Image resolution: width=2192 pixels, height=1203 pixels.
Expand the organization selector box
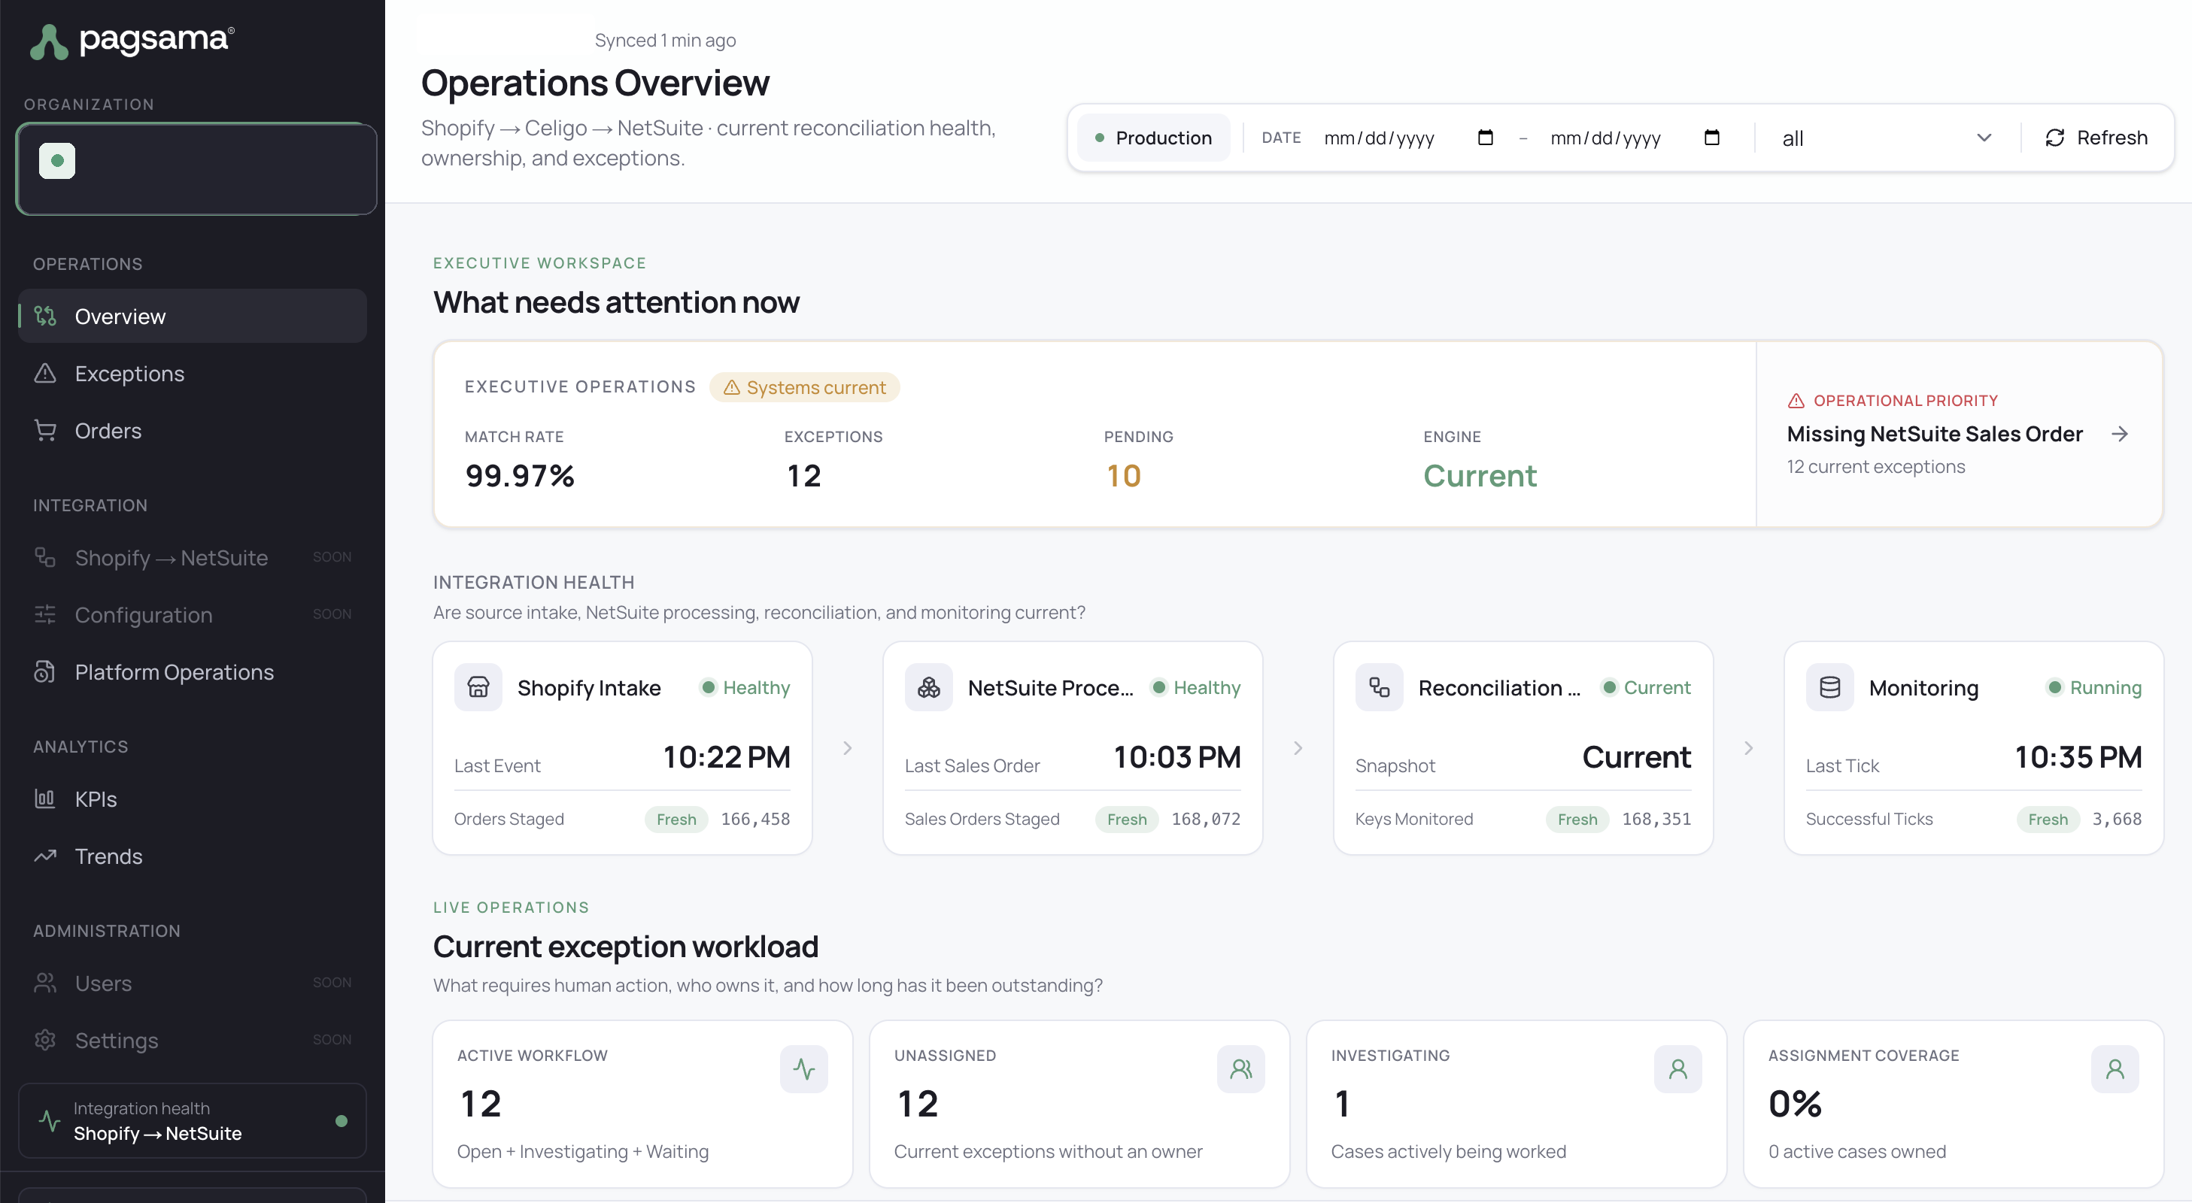pyautogui.click(x=196, y=168)
